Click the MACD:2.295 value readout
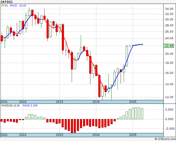176x141 pixels. pos(30,106)
